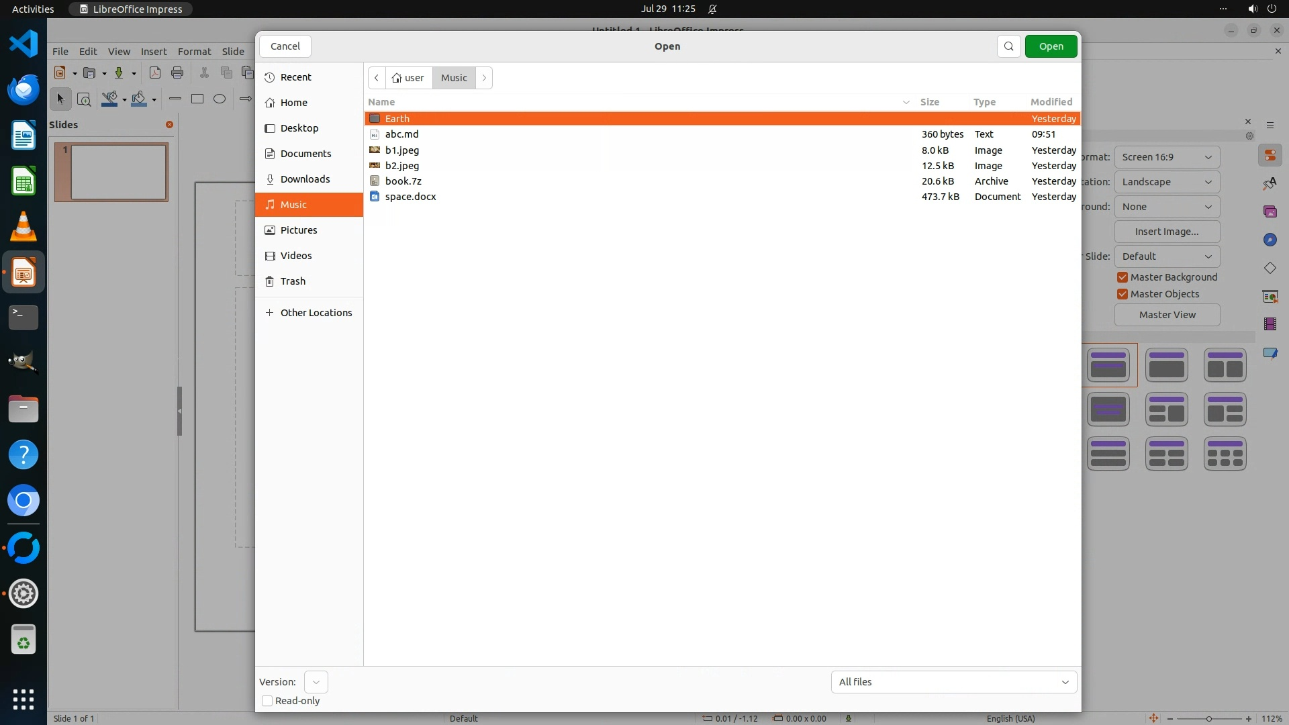Enable the Read-only checkbox

pyautogui.click(x=267, y=701)
